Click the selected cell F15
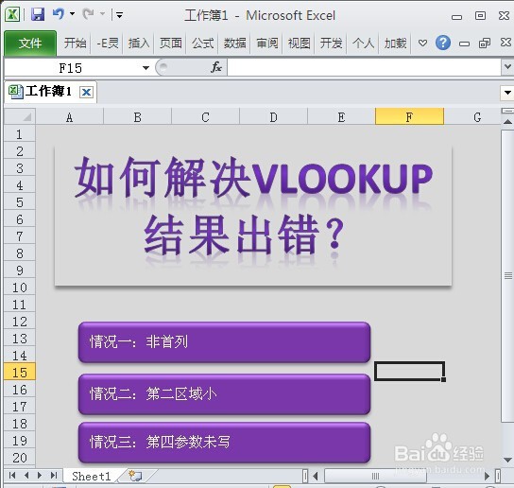 [409, 372]
